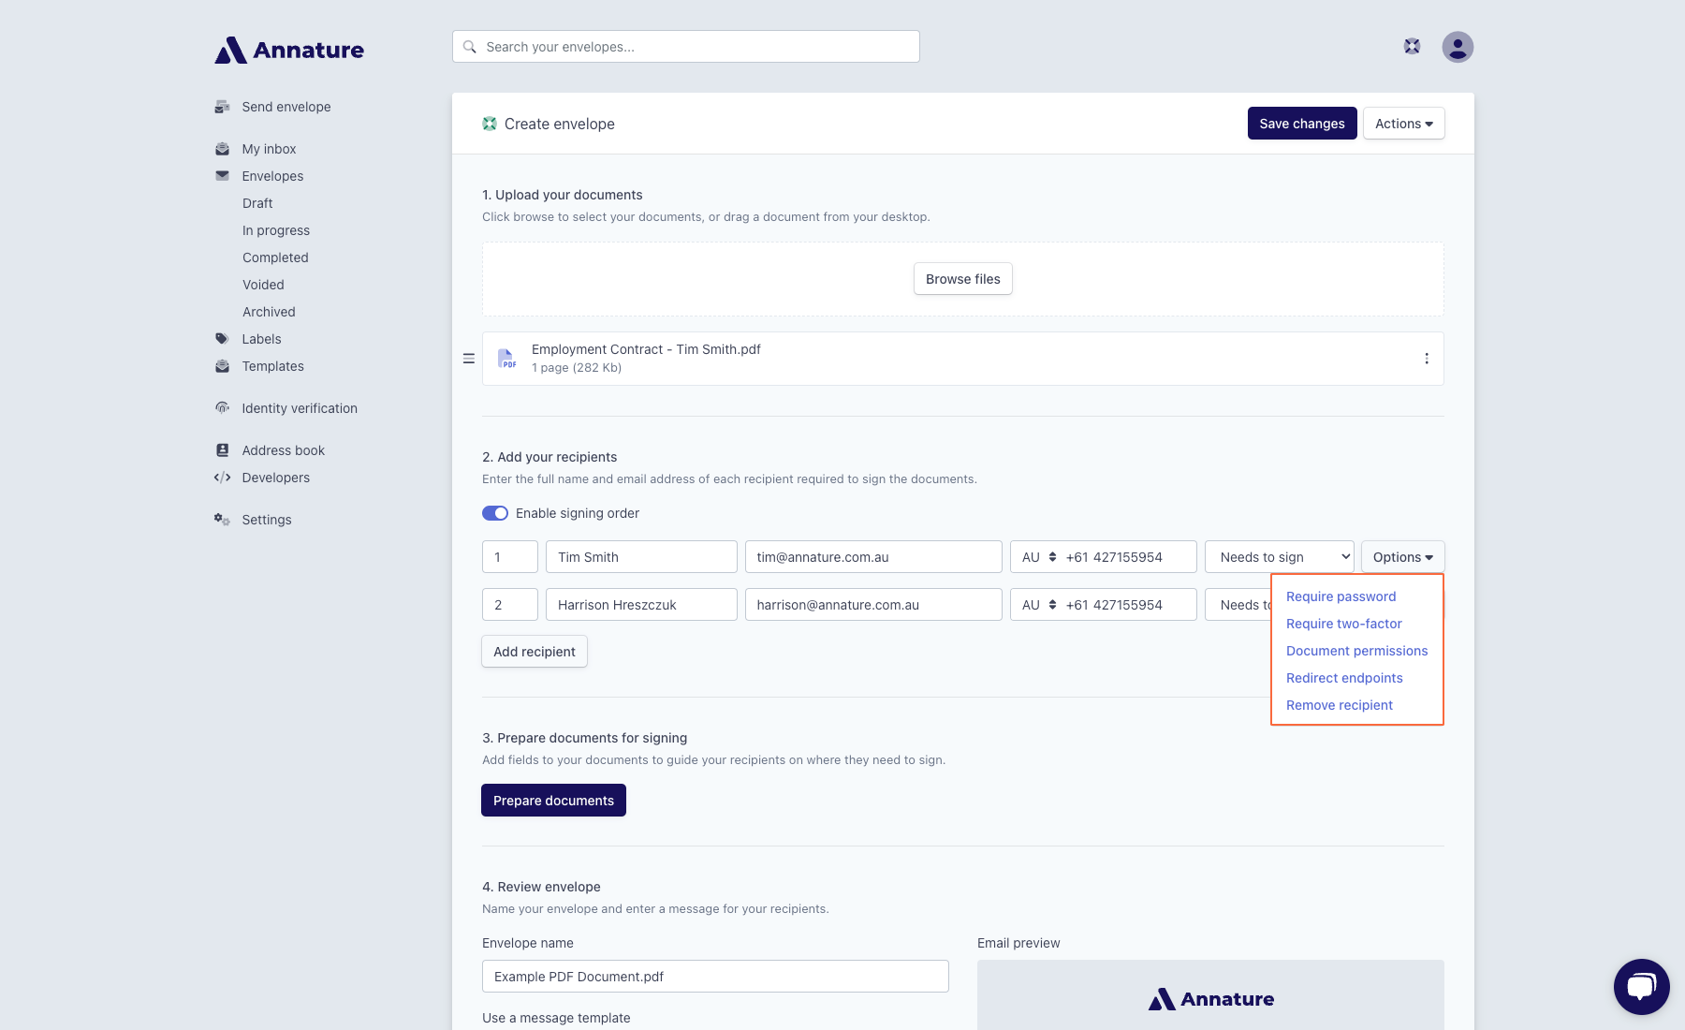The height and width of the screenshot is (1030, 1685).
Task: Click signing order field with value 1
Action: 510,557
